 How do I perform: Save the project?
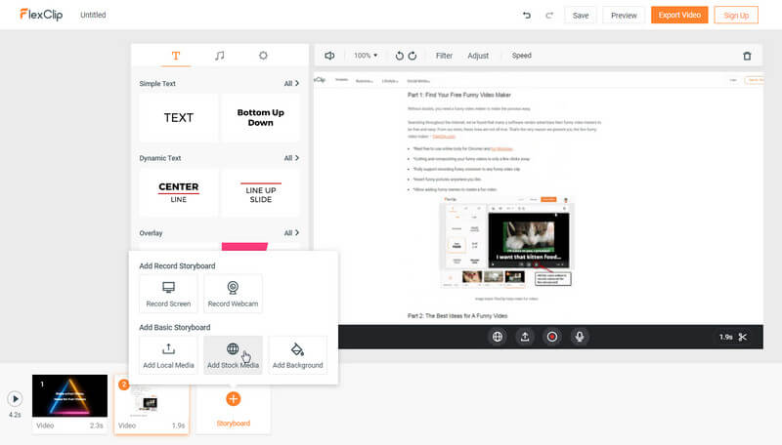point(581,16)
